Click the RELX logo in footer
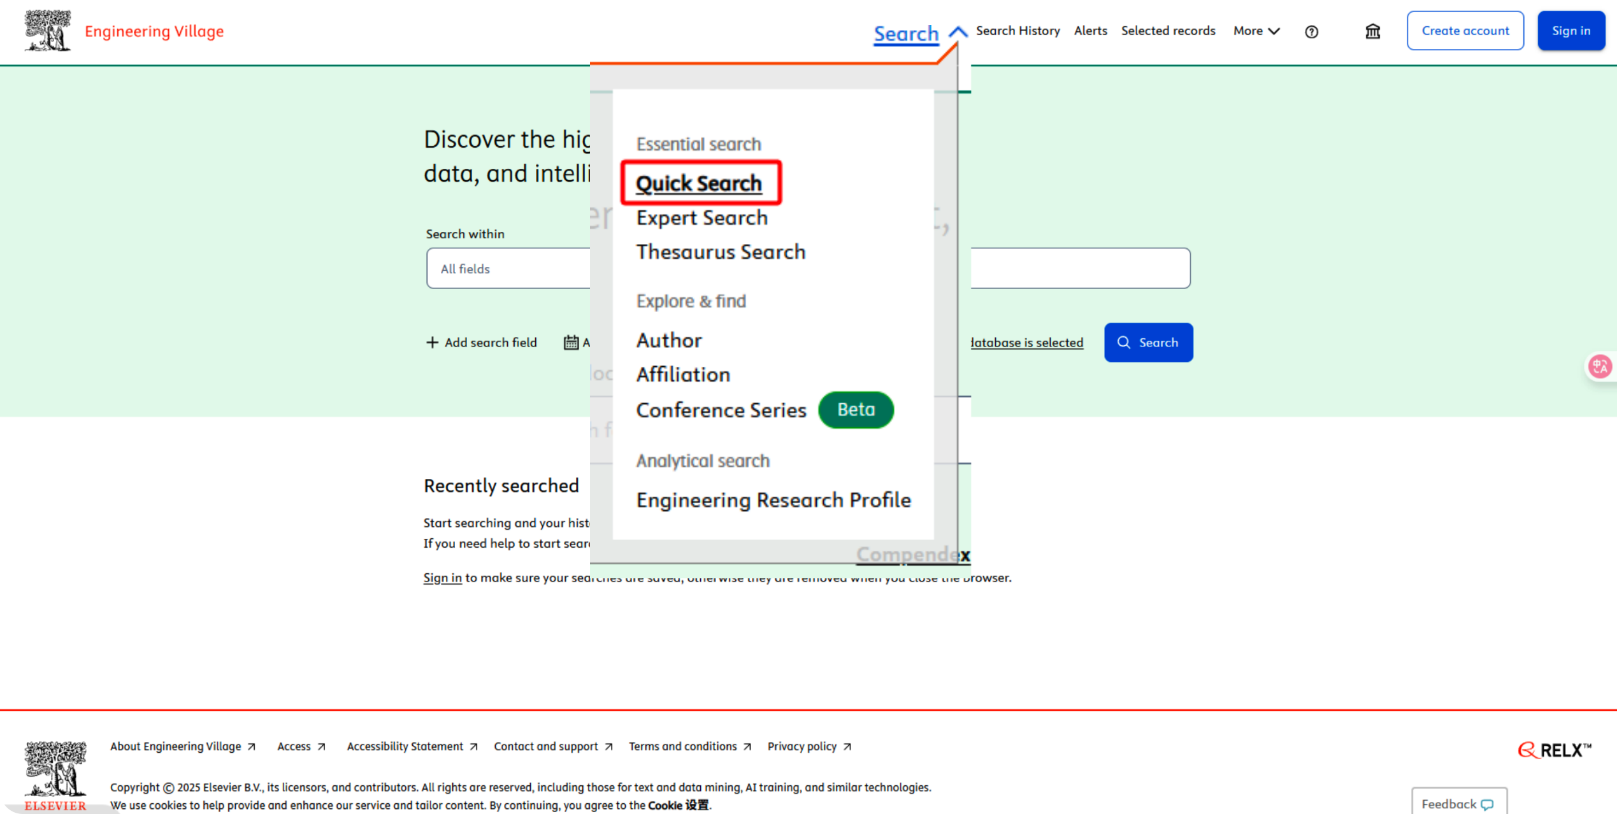 click(1554, 750)
